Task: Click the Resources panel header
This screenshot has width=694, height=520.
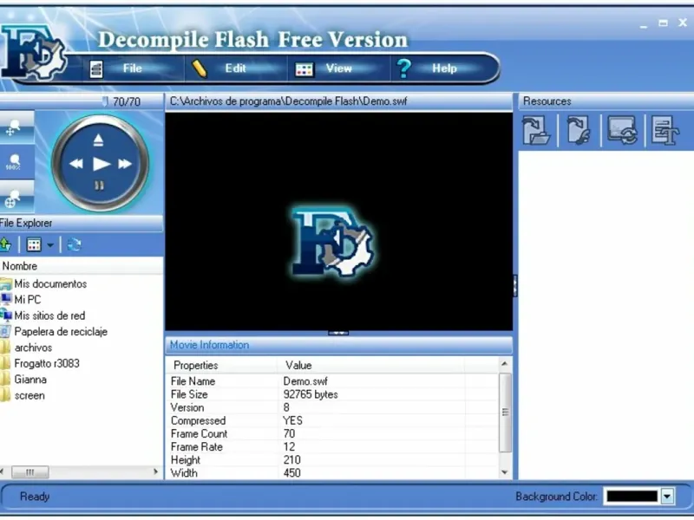Action: (x=606, y=101)
